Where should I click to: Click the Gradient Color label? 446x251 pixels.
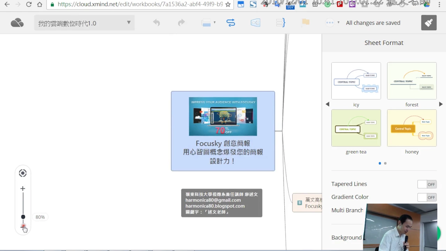350,197
